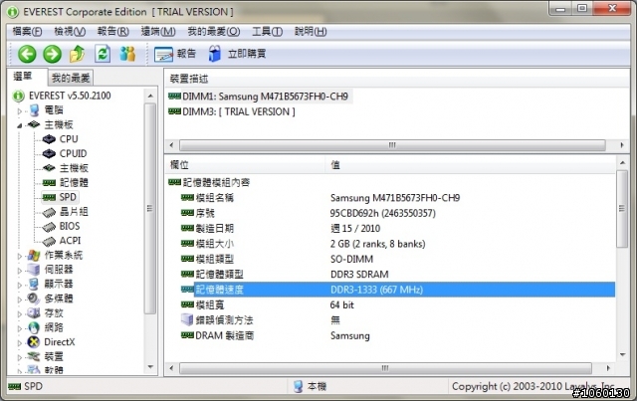Screen dimensions: 637x401
Task: Expand the 伺服器 tree node
Action: (x=19, y=271)
